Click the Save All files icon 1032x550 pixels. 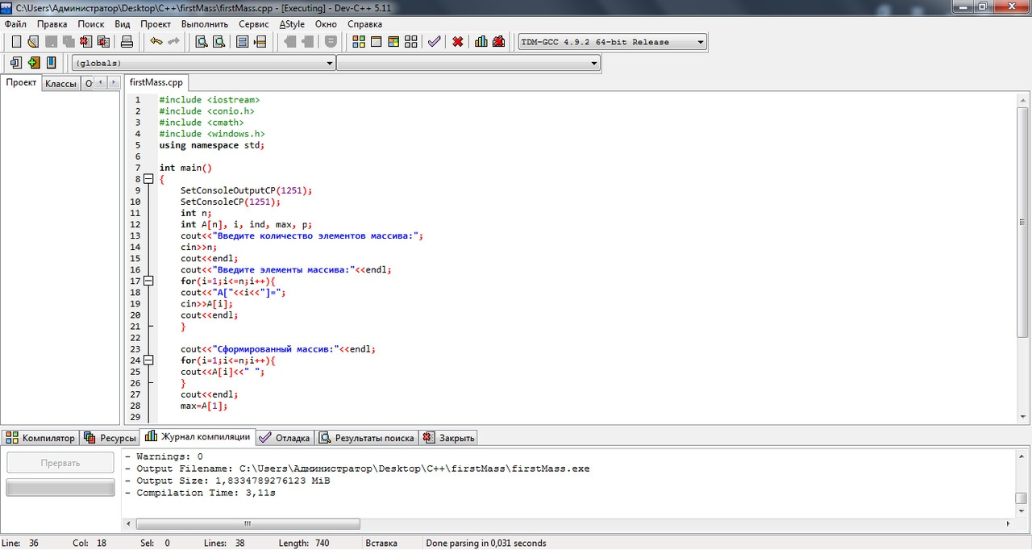[x=69, y=42]
